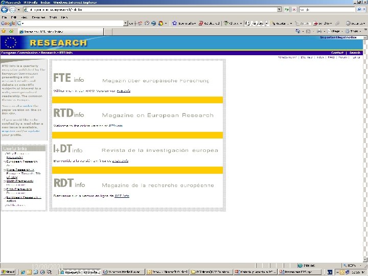Click the Fifth Framework Programme link
This screenshot has height=276, width=368.
19,191
